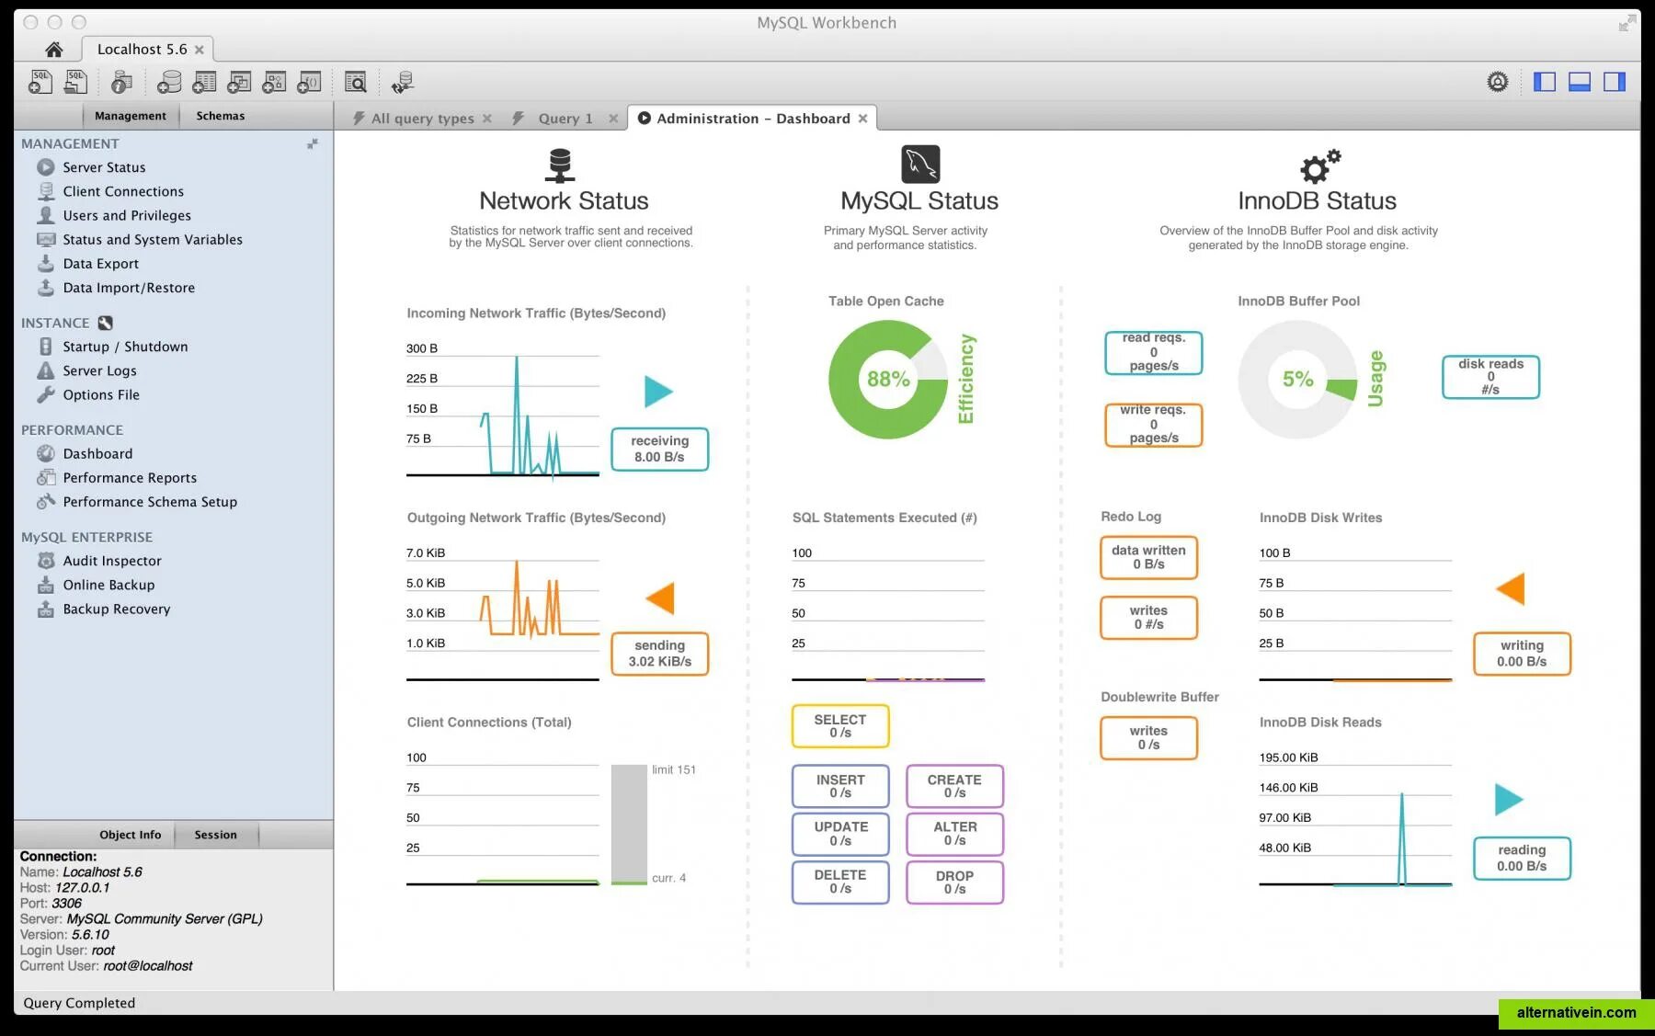Click the Instance section icon

106,323
